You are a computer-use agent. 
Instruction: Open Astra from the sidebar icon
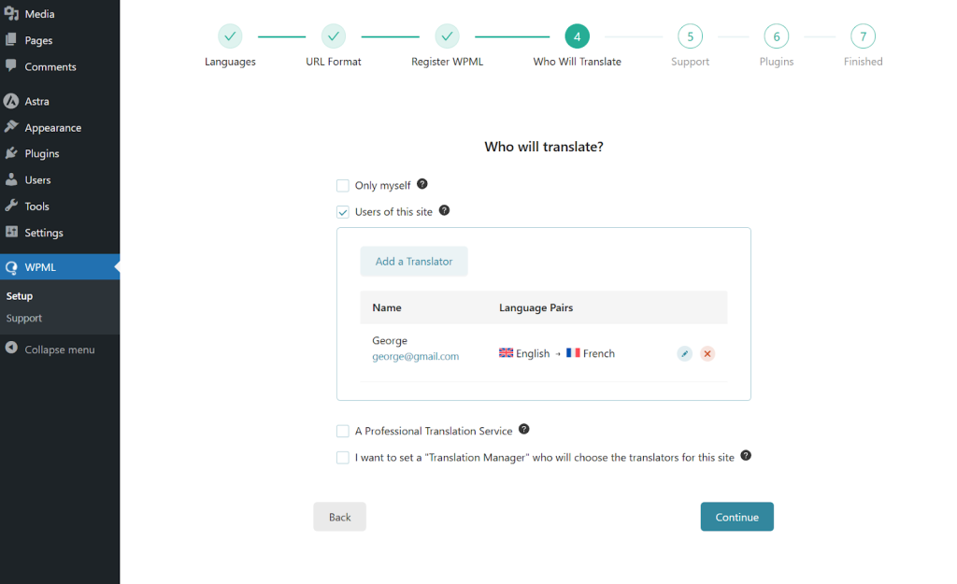[11, 101]
